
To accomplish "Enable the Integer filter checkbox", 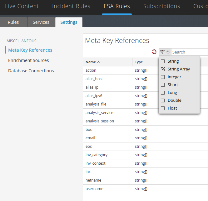I will click(x=163, y=77).
